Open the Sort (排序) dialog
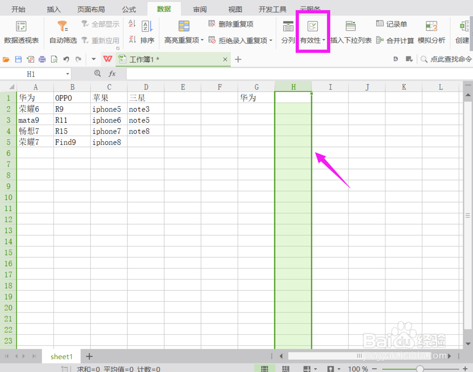473x372 pixels. coord(147,32)
